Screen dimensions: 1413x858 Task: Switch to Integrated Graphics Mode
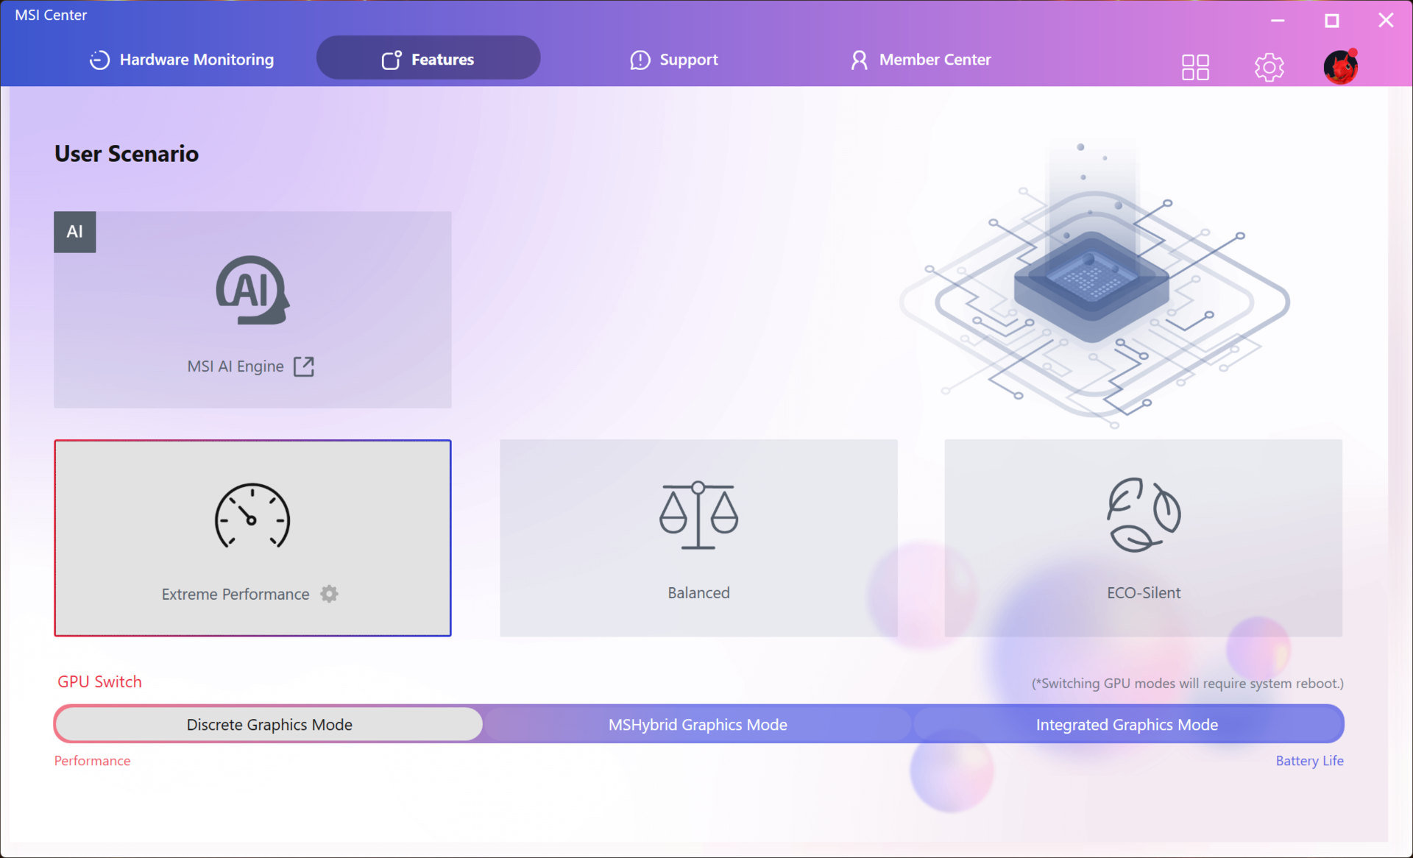click(x=1127, y=725)
